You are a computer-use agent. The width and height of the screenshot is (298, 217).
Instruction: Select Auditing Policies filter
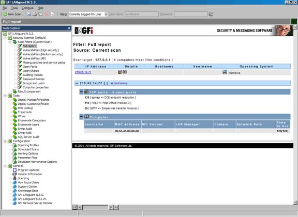(33, 75)
